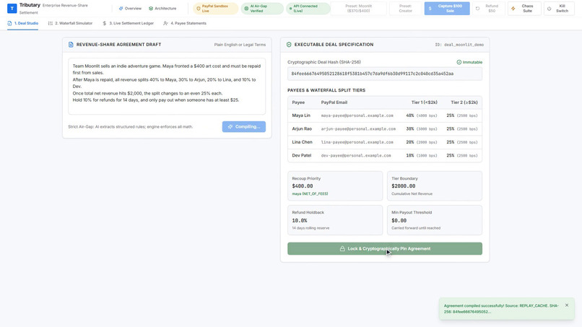Select the Maya Lin payee name

[x=301, y=115]
